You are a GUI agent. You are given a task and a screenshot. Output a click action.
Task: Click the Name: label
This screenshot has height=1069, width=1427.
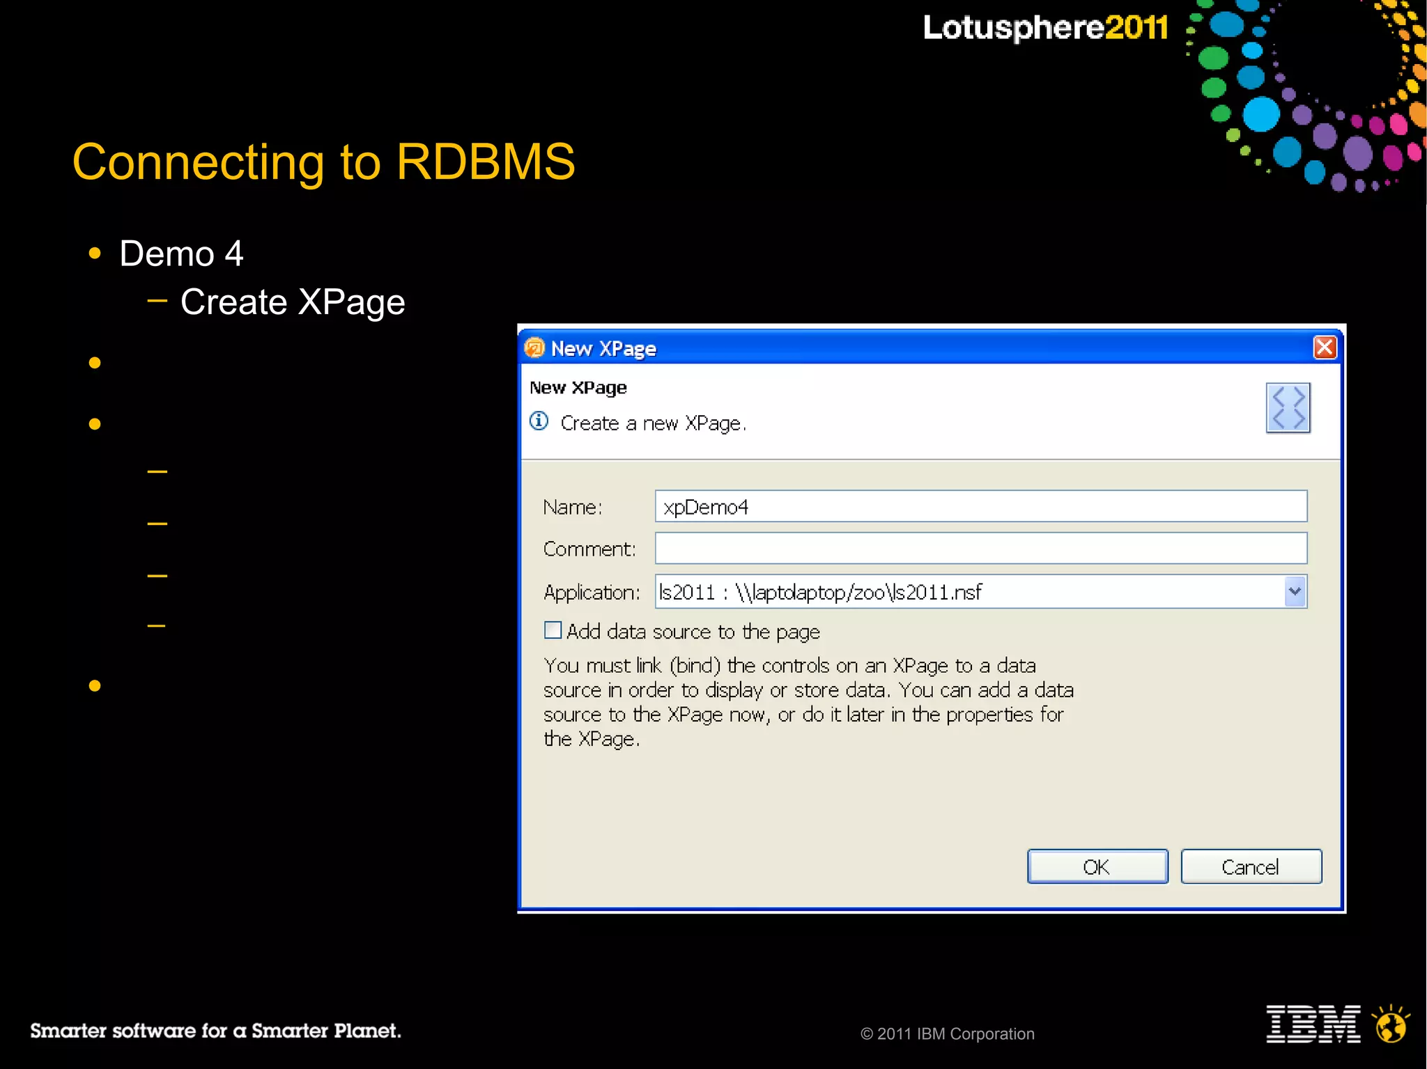pos(573,507)
